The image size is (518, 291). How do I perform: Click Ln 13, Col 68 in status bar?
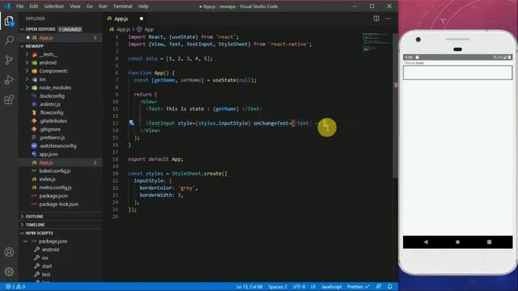point(249,287)
